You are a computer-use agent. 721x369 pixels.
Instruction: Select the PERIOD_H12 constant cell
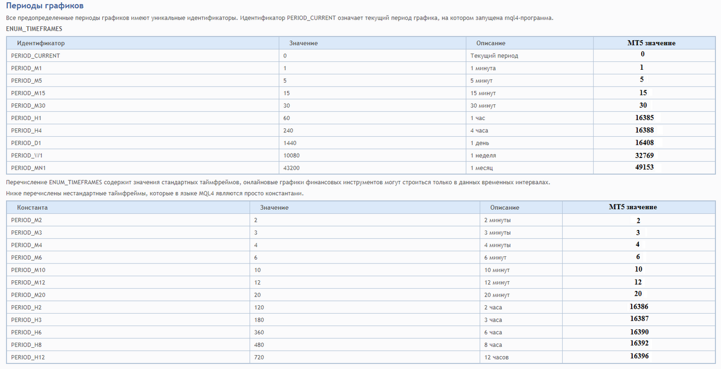[128, 357]
